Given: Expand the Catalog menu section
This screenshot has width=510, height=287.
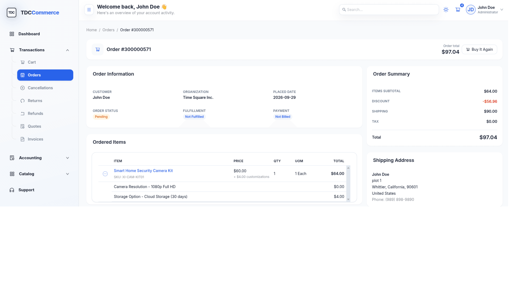Looking at the screenshot, I should (x=39, y=174).
